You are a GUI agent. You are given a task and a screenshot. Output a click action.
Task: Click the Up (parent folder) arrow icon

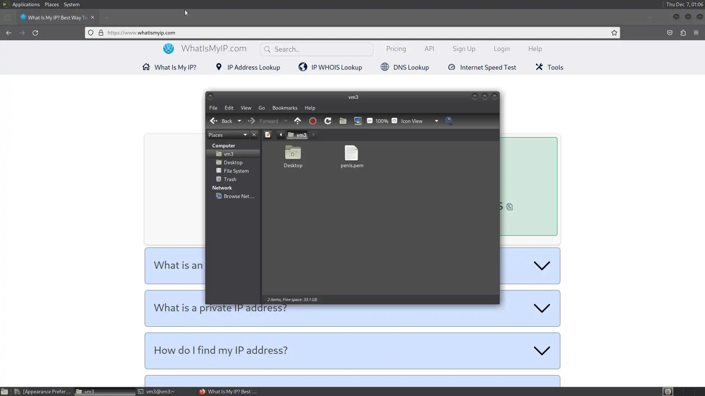(297, 121)
